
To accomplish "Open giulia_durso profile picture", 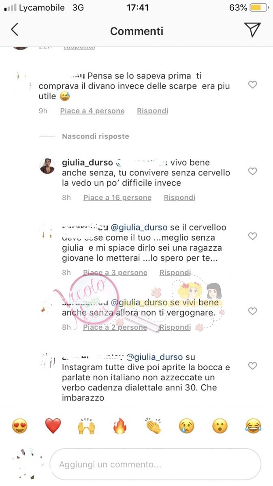I will point(47,166).
